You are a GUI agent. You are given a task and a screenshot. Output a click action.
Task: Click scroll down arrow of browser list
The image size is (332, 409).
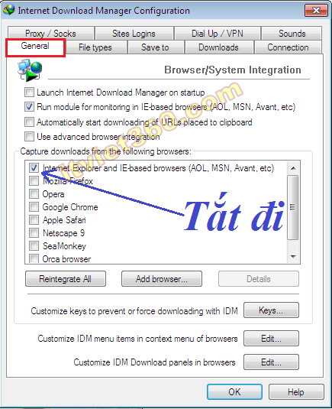(x=293, y=257)
